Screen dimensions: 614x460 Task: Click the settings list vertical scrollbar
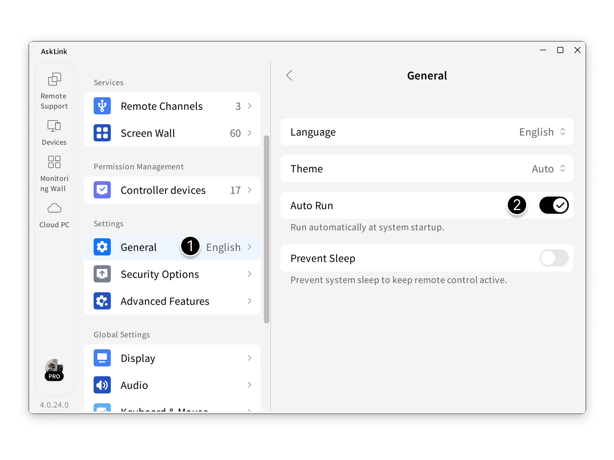(266, 229)
